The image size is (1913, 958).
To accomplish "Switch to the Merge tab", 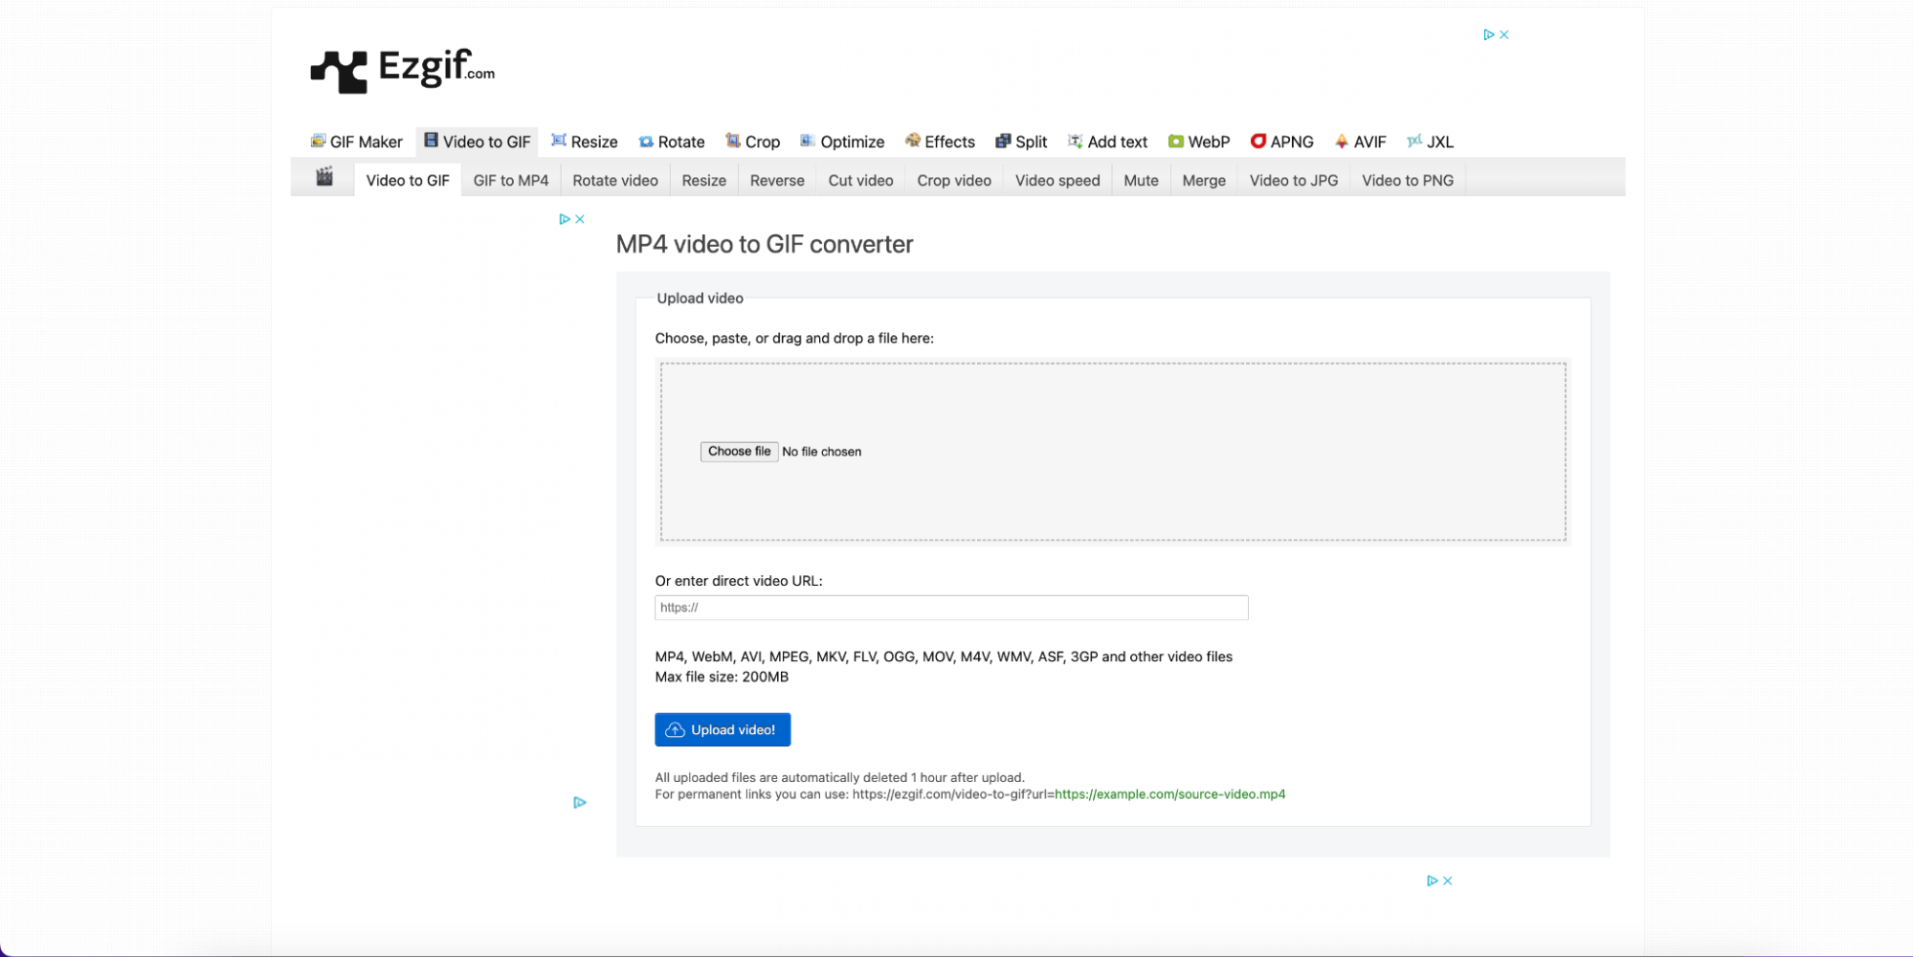I will click(x=1204, y=180).
